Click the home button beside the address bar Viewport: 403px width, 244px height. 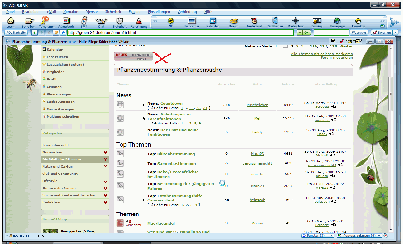pyautogui.click(x=63, y=32)
